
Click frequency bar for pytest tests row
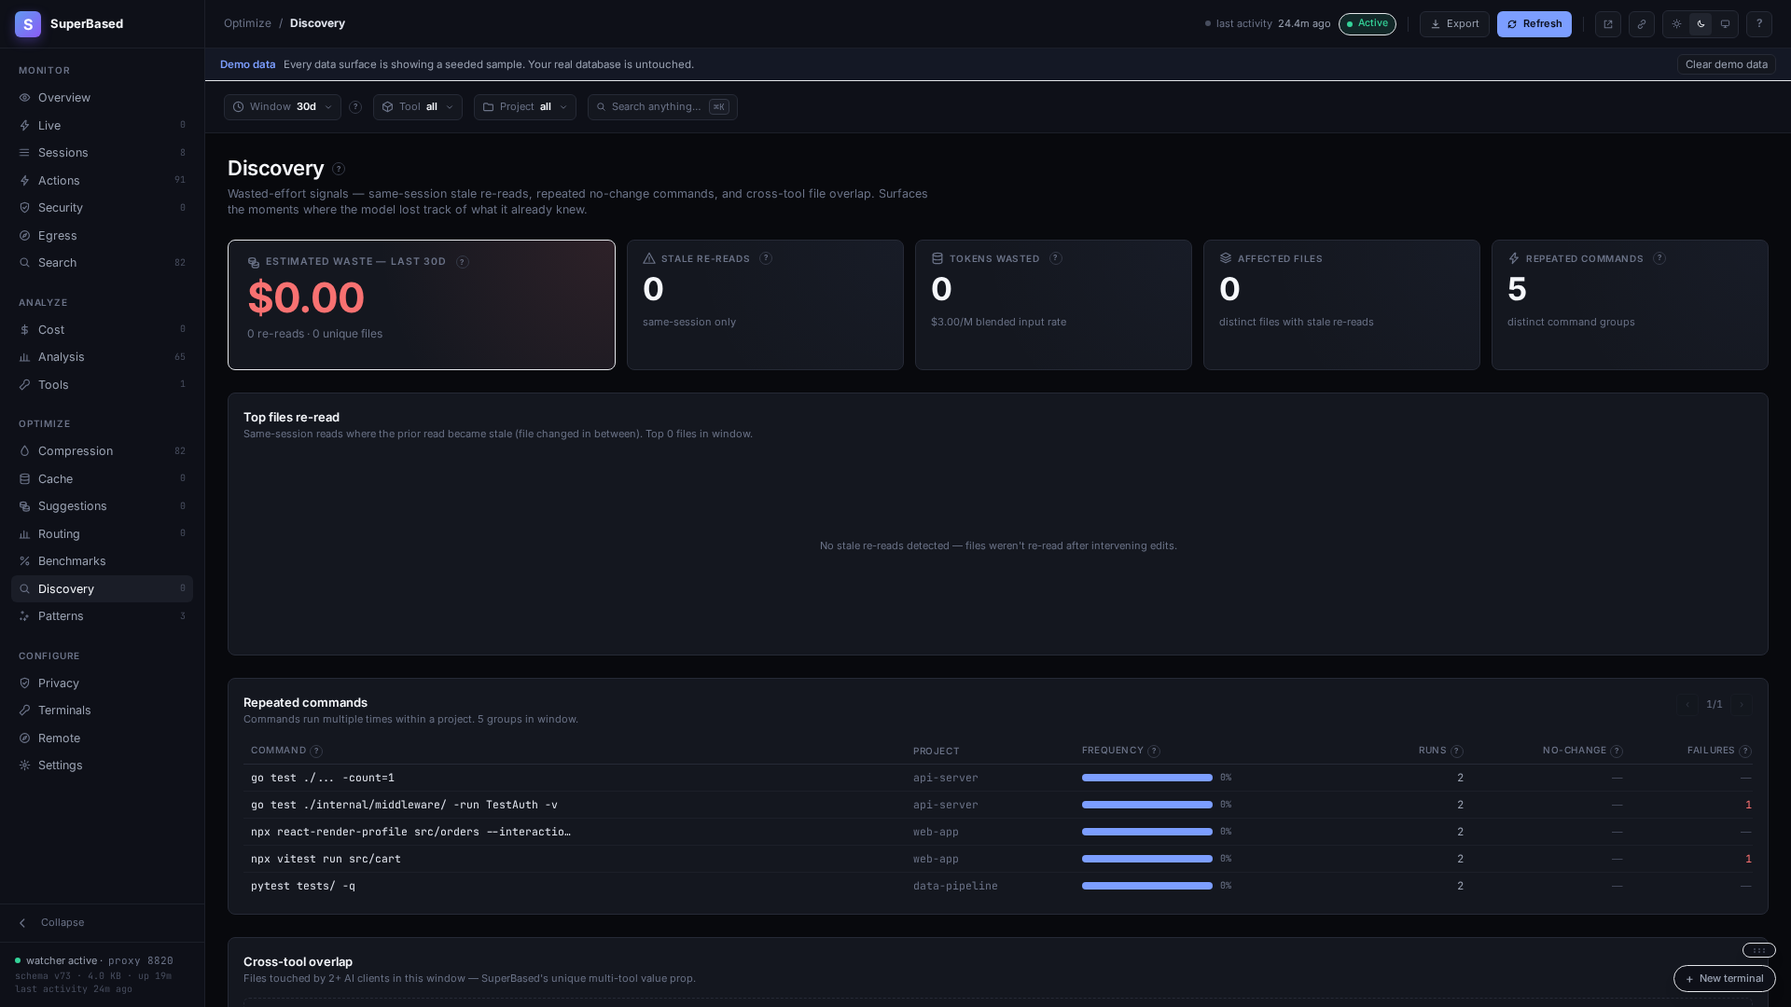pos(1146,886)
